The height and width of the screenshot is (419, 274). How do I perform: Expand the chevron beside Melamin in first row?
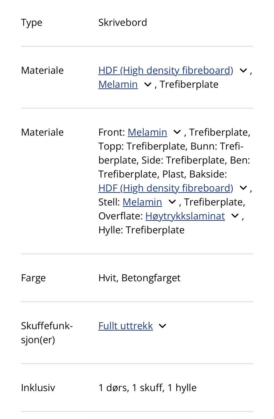pyautogui.click(x=148, y=84)
